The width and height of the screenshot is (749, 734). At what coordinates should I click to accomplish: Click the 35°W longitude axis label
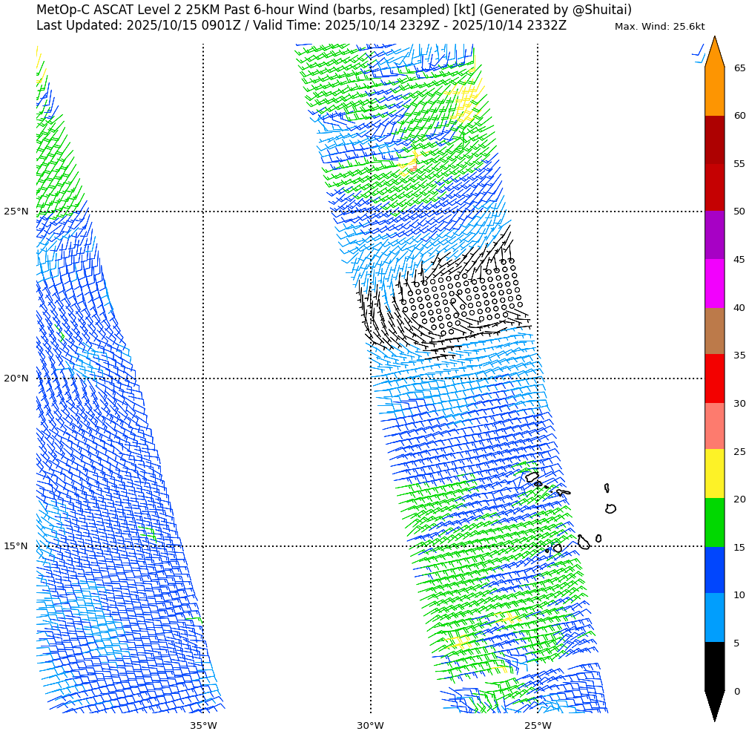(203, 725)
